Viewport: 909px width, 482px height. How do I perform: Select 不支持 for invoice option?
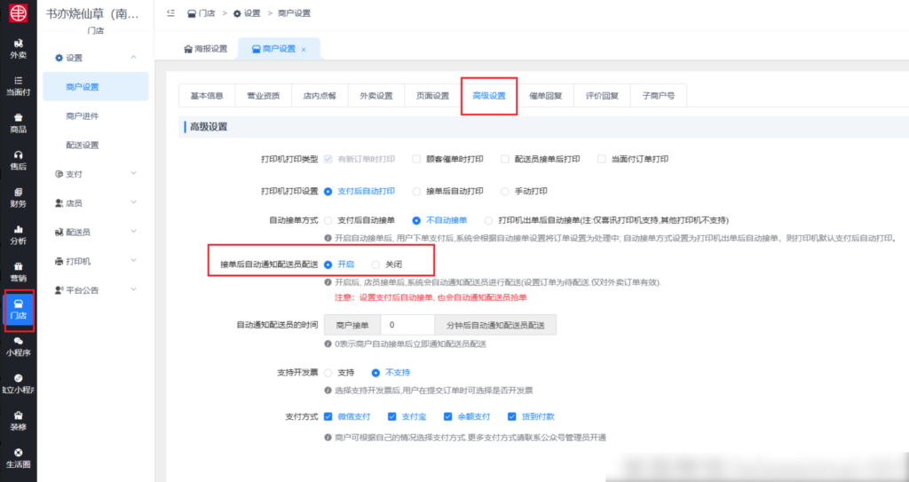click(x=375, y=373)
